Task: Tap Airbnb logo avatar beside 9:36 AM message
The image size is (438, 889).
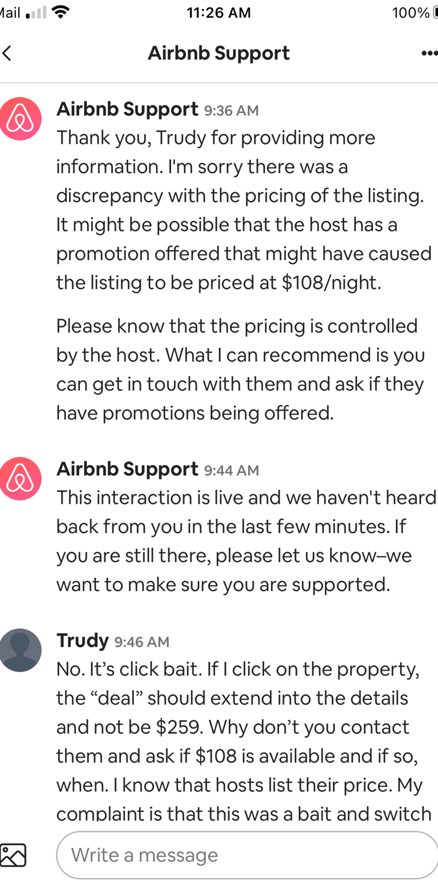Action: click(x=20, y=119)
